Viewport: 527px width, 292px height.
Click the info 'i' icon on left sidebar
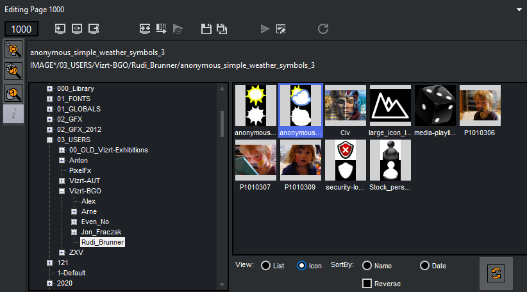[13, 115]
